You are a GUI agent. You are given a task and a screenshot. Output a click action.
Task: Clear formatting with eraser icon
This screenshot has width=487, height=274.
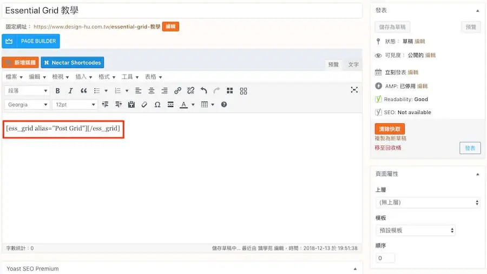[x=144, y=104]
